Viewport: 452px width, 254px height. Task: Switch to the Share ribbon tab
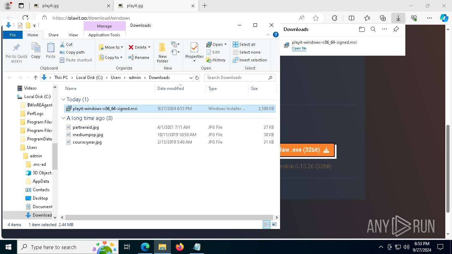(x=53, y=35)
